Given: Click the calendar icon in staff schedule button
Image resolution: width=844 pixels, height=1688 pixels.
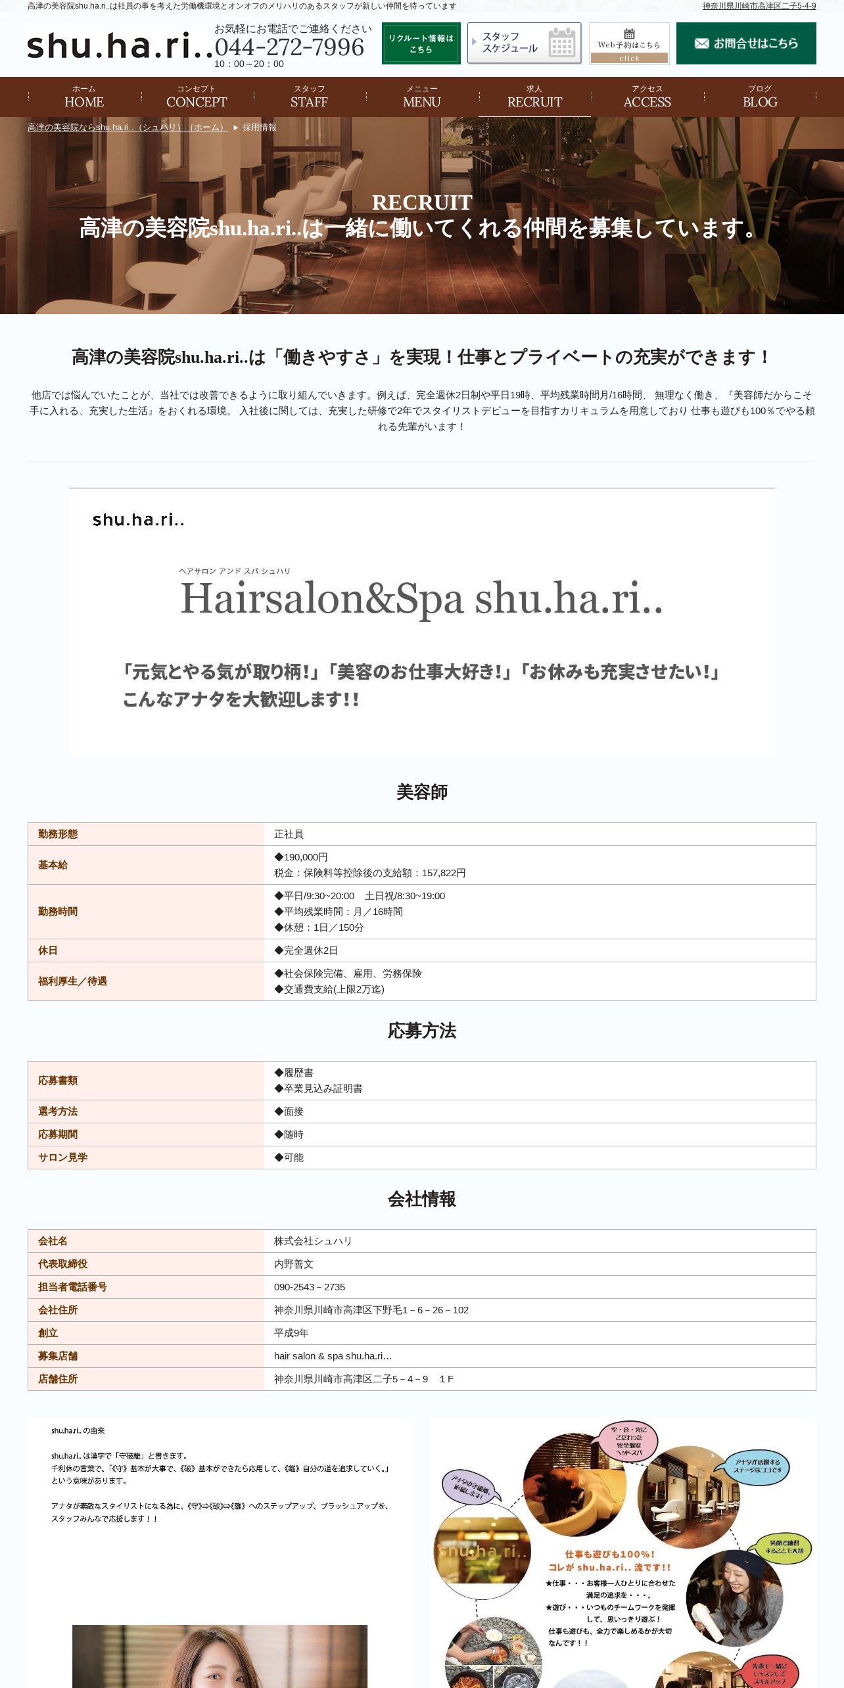Looking at the screenshot, I should click(x=561, y=43).
